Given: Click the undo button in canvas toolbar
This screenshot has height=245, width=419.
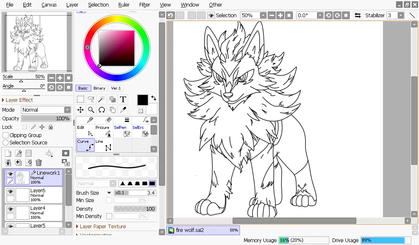Looking at the screenshot, I should (170, 15).
